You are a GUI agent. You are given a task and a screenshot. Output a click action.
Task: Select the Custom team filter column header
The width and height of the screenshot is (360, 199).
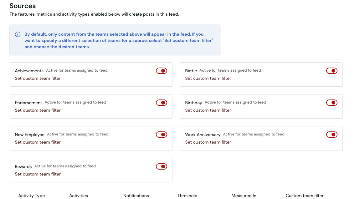[305, 196]
